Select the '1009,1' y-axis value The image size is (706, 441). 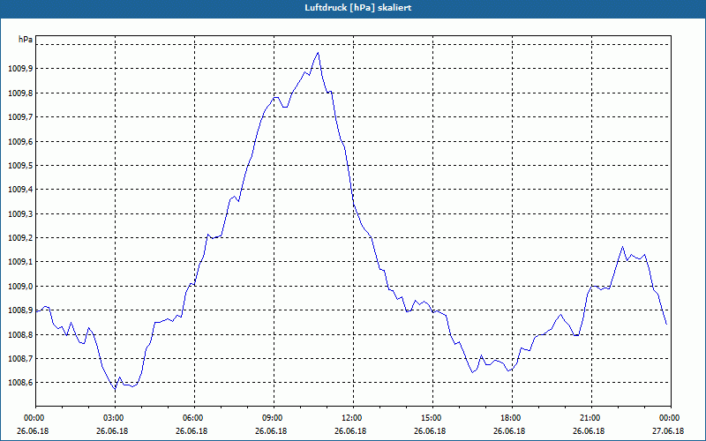point(20,261)
